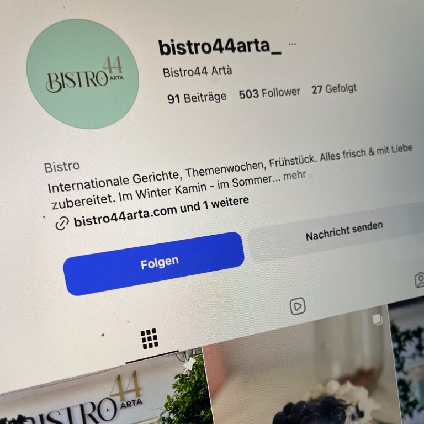Image resolution: width=424 pixels, height=424 pixels.
Task: Follow the account with Folgen button
Action: pyautogui.click(x=153, y=264)
